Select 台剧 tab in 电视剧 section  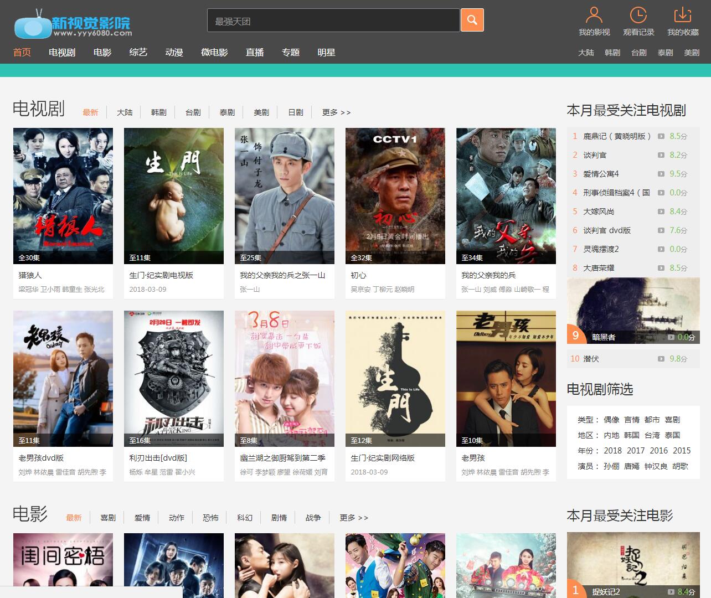[193, 112]
